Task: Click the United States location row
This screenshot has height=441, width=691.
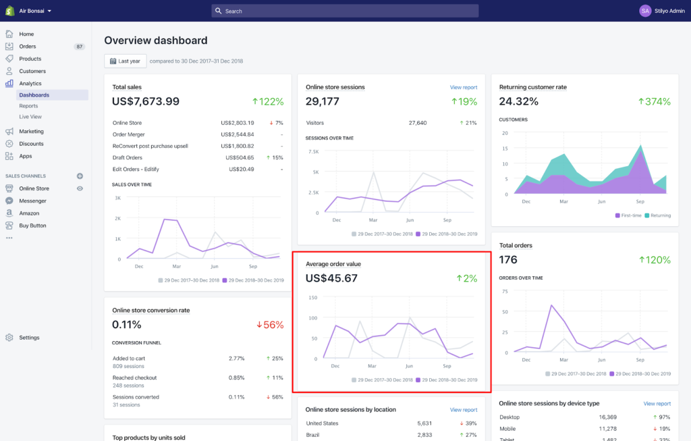Action: click(x=391, y=423)
